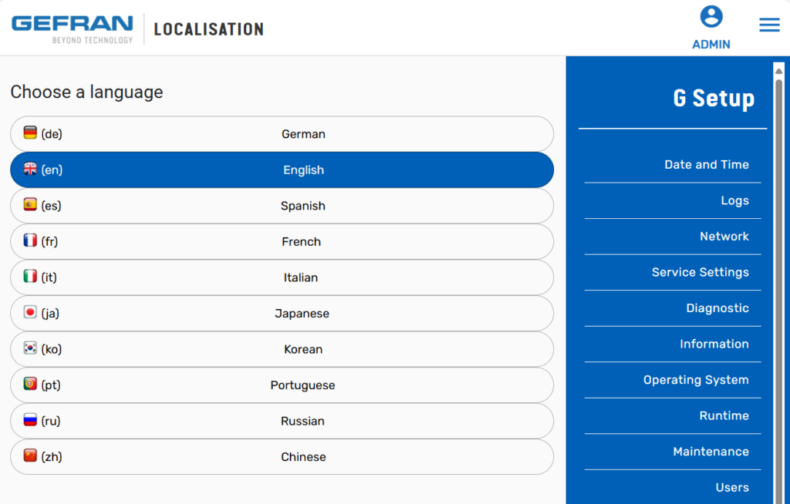790x504 pixels.
Task: Open the Logs menu entry
Action: pos(734,200)
